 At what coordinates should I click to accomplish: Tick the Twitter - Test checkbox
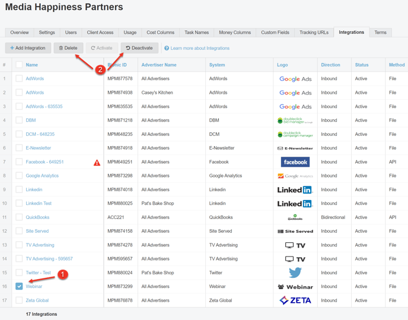(19, 273)
